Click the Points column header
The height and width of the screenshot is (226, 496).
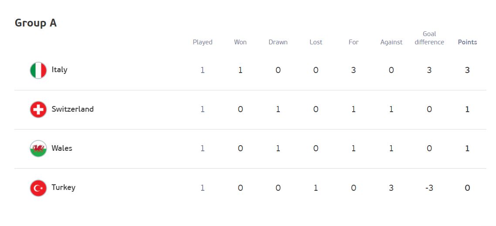pos(467,42)
